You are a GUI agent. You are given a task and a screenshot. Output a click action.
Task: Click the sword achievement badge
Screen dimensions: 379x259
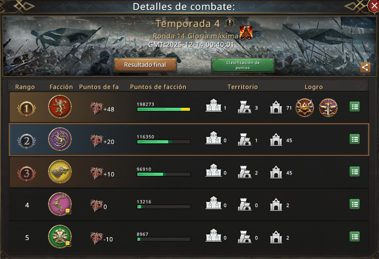point(328,108)
